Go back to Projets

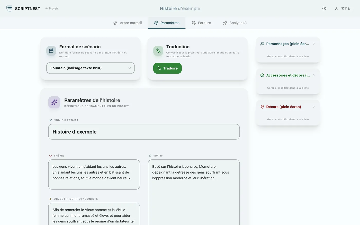point(52,8)
